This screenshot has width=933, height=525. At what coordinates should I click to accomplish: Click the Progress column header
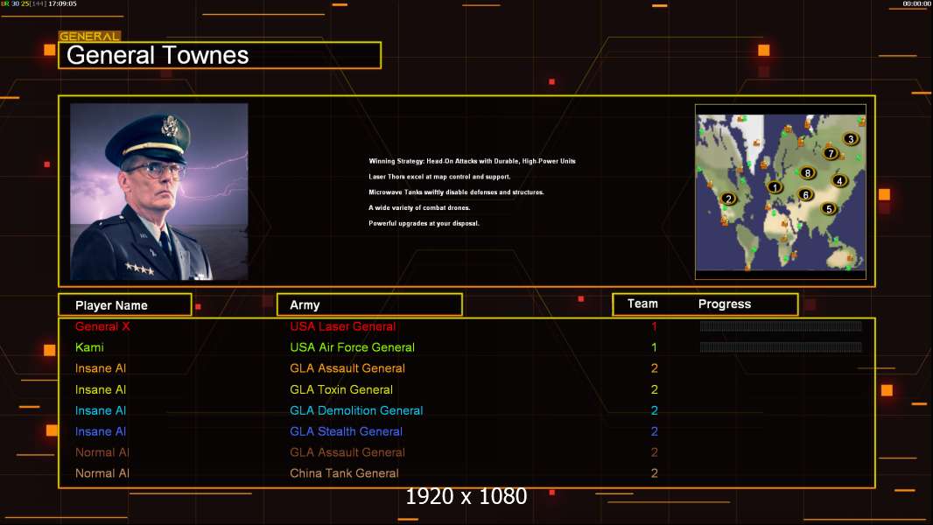click(724, 304)
